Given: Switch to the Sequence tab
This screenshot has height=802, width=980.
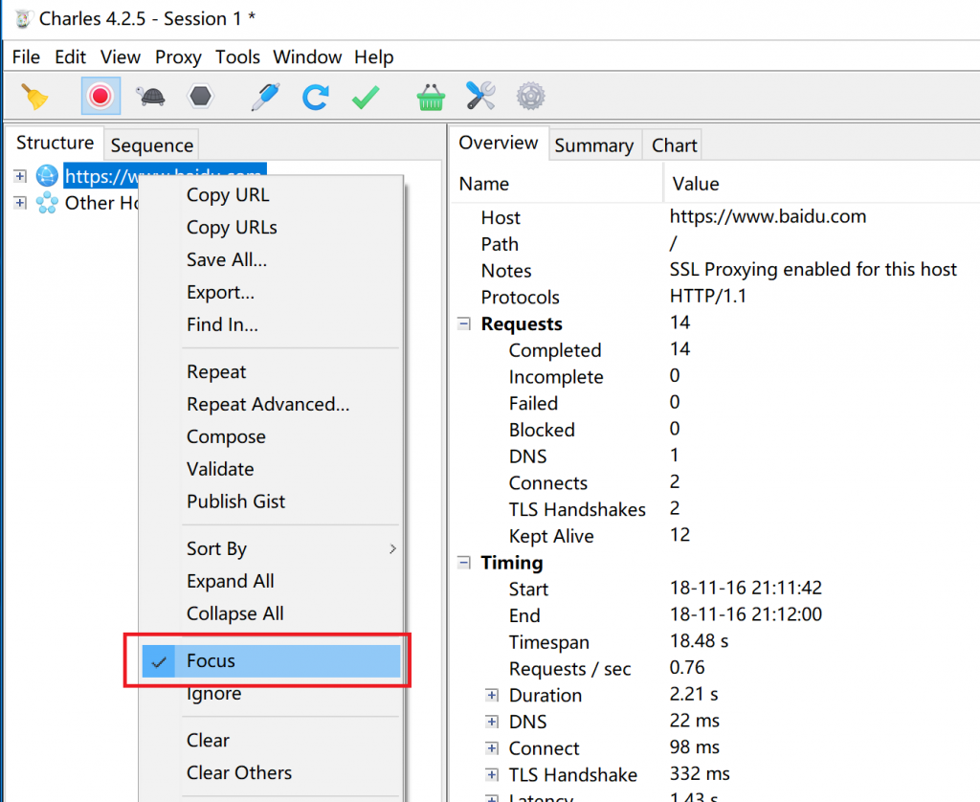Looking at the screenshot, I should coord(152,145).
